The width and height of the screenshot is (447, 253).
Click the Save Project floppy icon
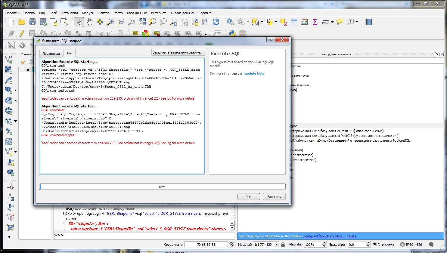pyautogui.click(x=33, y=22)
